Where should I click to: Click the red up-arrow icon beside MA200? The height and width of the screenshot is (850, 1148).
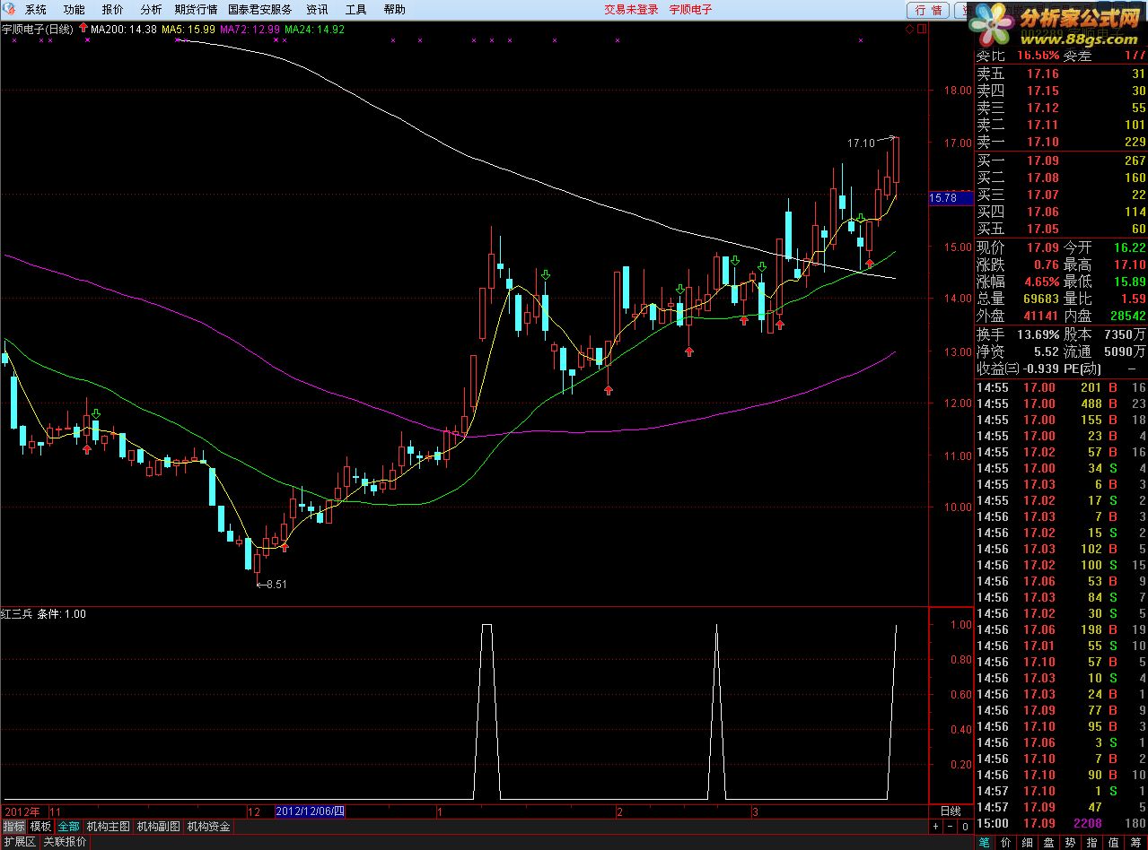click(83, 29)
